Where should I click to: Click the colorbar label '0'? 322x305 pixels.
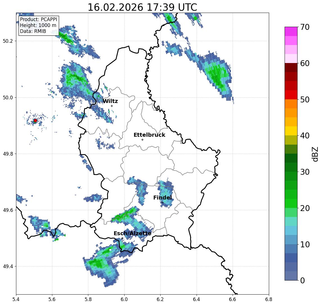click(303, 280)
